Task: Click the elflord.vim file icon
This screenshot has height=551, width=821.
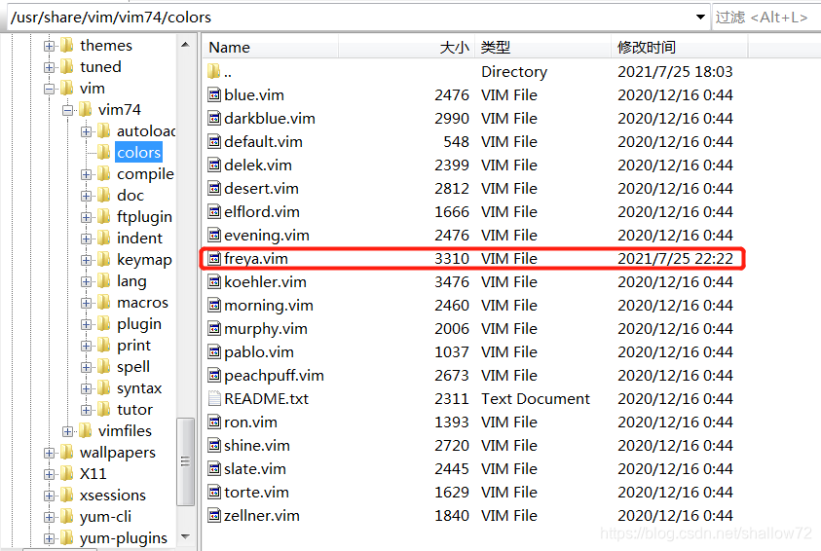Action: tap(214, 211)
